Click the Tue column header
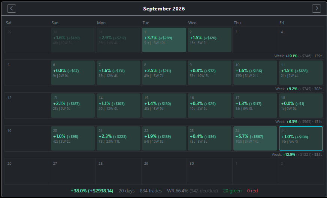 pos(146,23)
